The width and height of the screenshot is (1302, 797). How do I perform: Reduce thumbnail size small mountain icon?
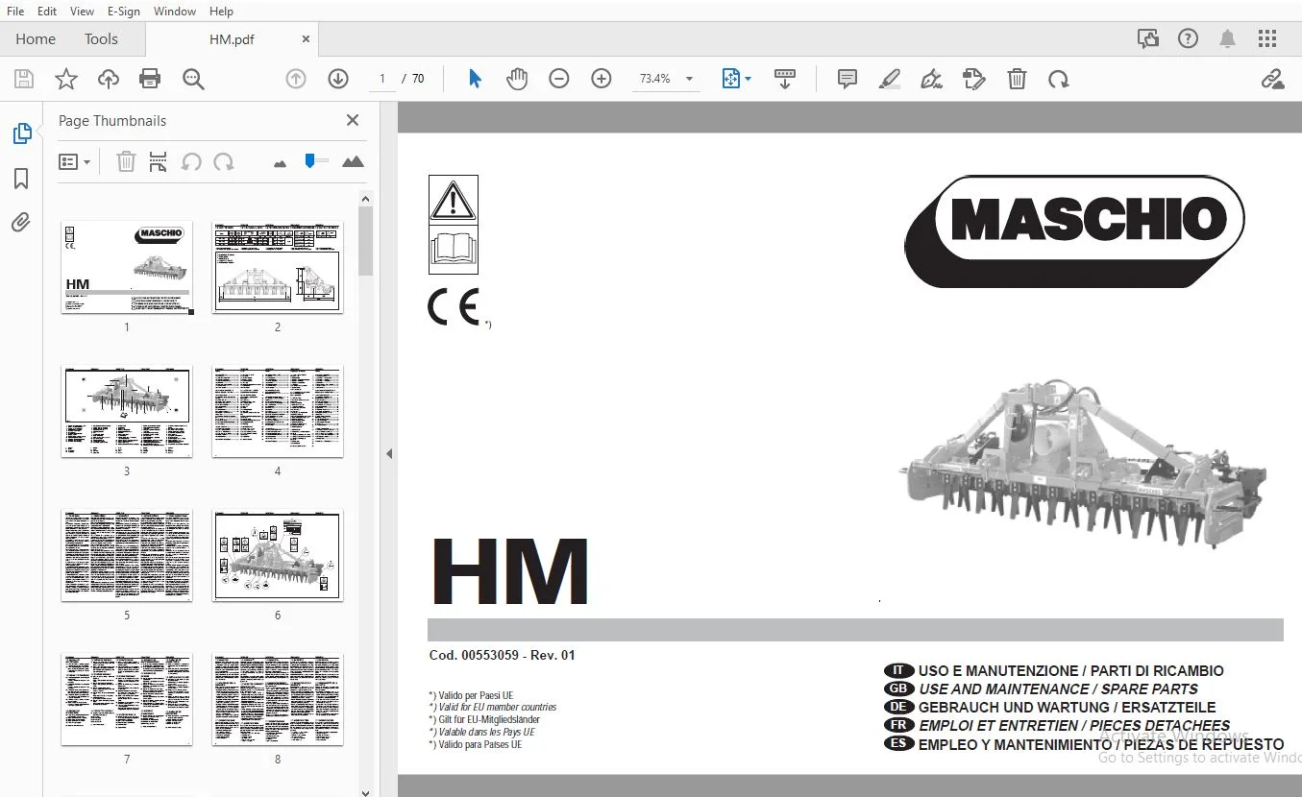[280, 163]
